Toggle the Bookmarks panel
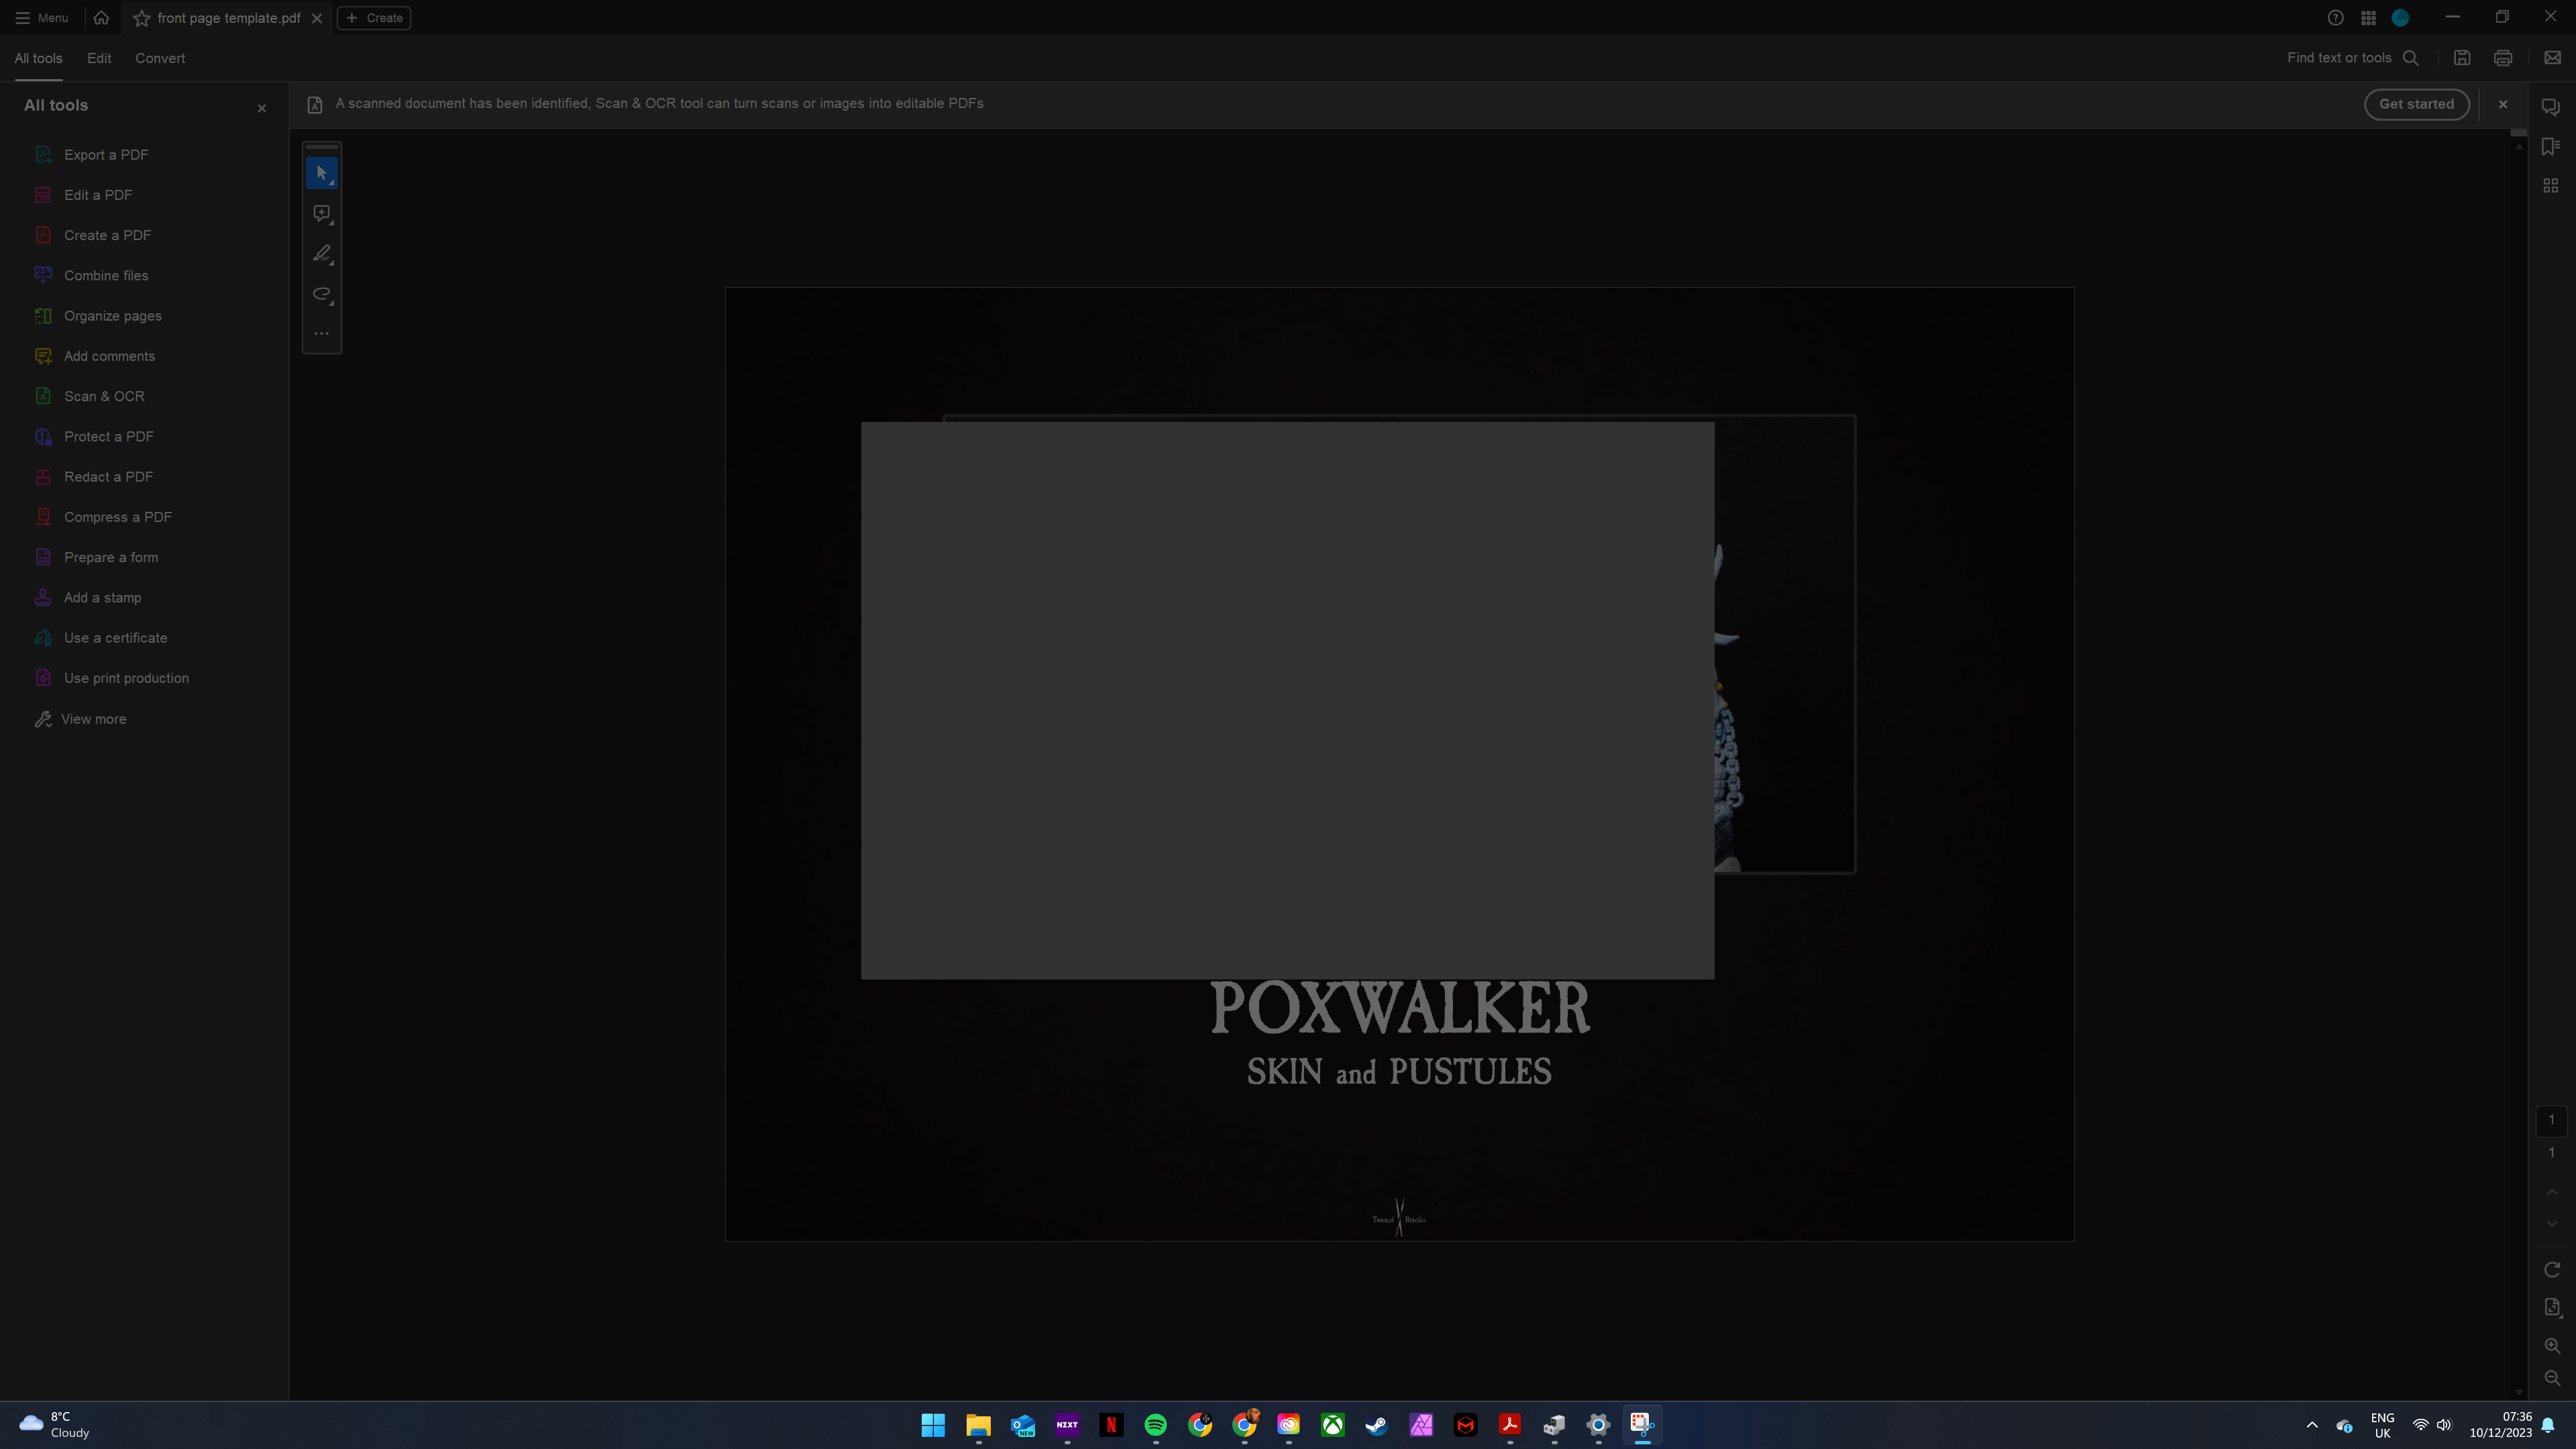The width and height of the screenshot is (2576, 1449). (2550, 146)
